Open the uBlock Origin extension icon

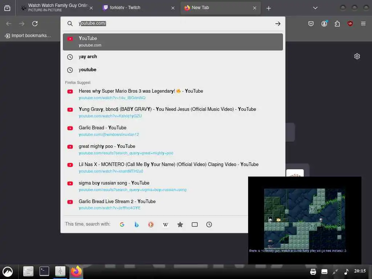[350, 24]
